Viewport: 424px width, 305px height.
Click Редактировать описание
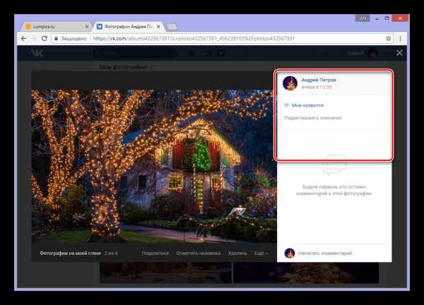point(313,118)
